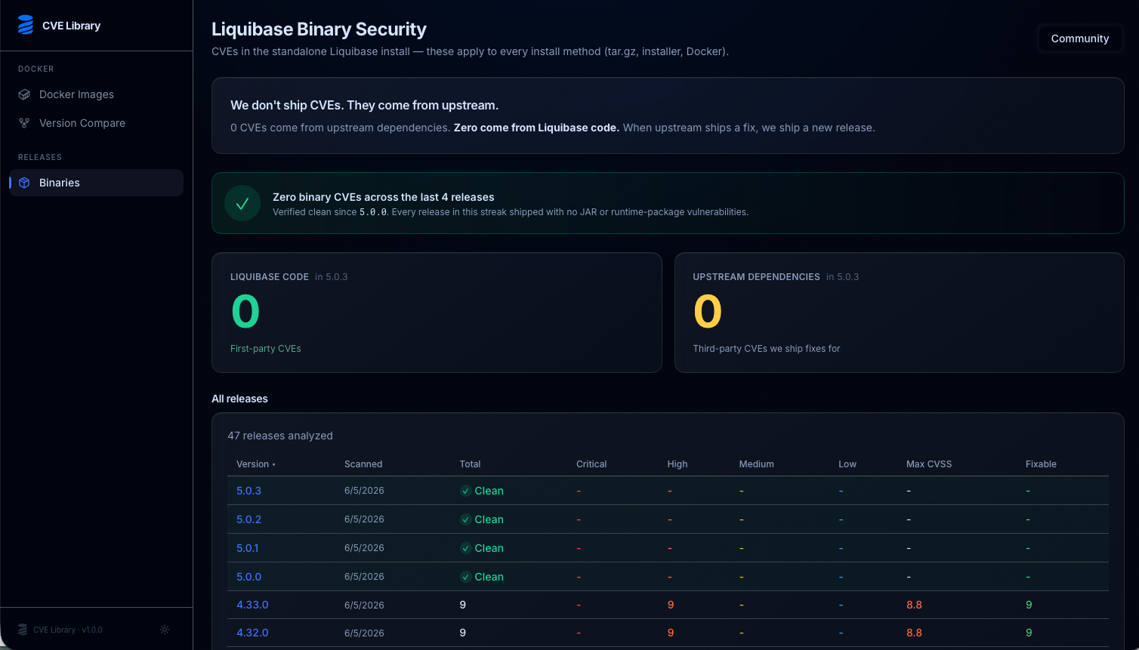Click the Upstream Dependencies card's big 0

tap(708, 312)
